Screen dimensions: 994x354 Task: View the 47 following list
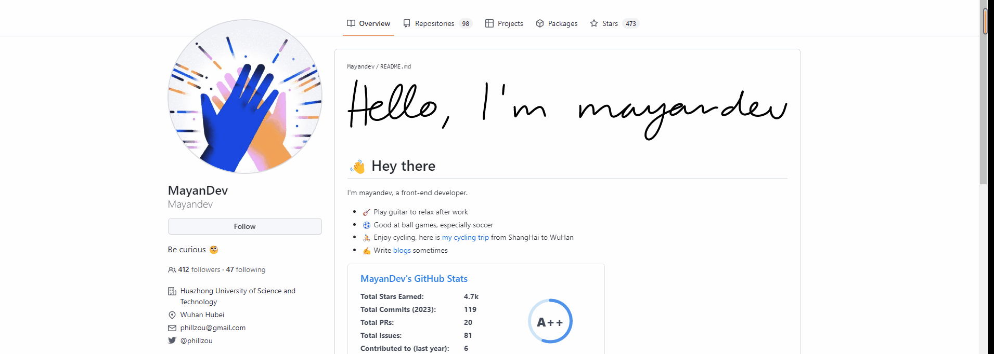tap(246, 269)
